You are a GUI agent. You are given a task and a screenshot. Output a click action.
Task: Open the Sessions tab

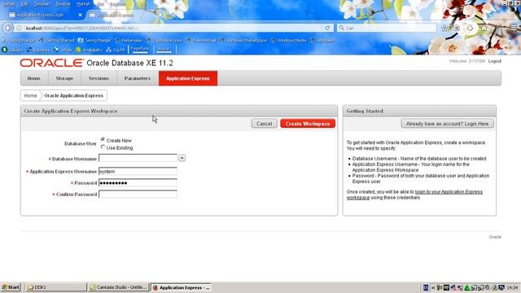click(x=99, y=78)
